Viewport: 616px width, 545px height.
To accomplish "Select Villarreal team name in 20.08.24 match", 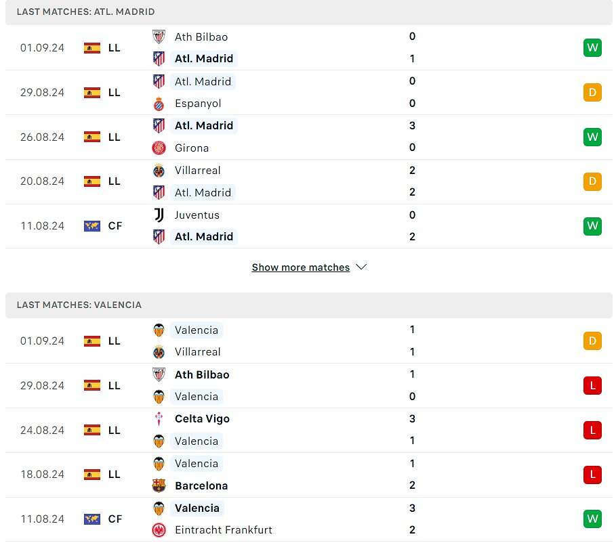I will click(x=197, y=171).
